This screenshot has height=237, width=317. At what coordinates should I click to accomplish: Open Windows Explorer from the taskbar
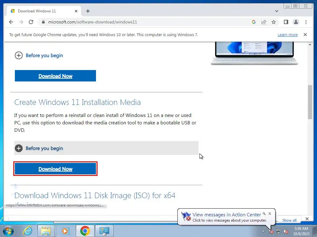click(46, 231)
